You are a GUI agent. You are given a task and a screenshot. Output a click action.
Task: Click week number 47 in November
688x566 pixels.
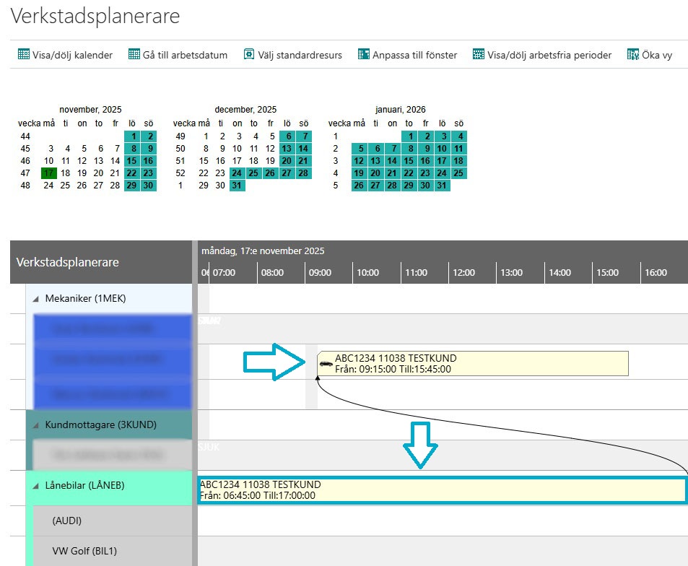point(25,173)
